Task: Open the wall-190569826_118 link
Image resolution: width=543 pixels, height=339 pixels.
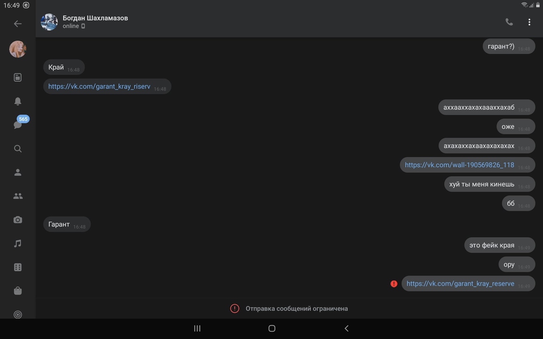Action: pyautogui.click(x=459, y=165)
